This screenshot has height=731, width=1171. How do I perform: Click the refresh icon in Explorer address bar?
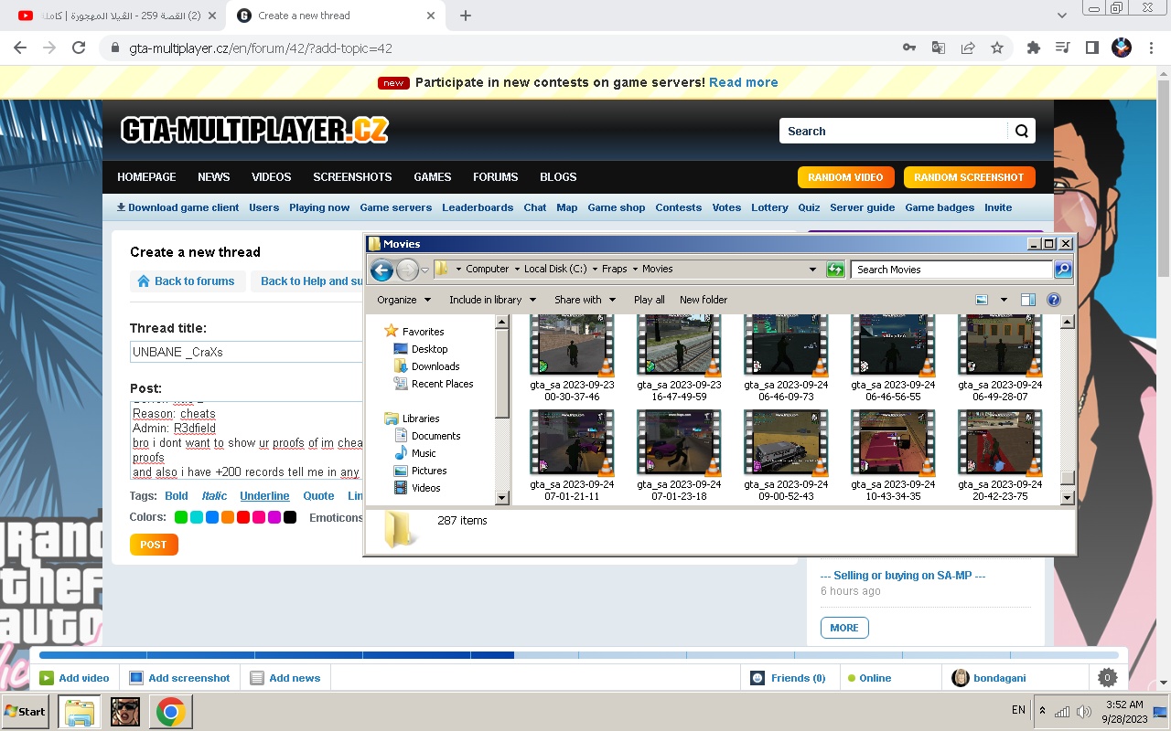pyautogui.click(x=834, y=269)
